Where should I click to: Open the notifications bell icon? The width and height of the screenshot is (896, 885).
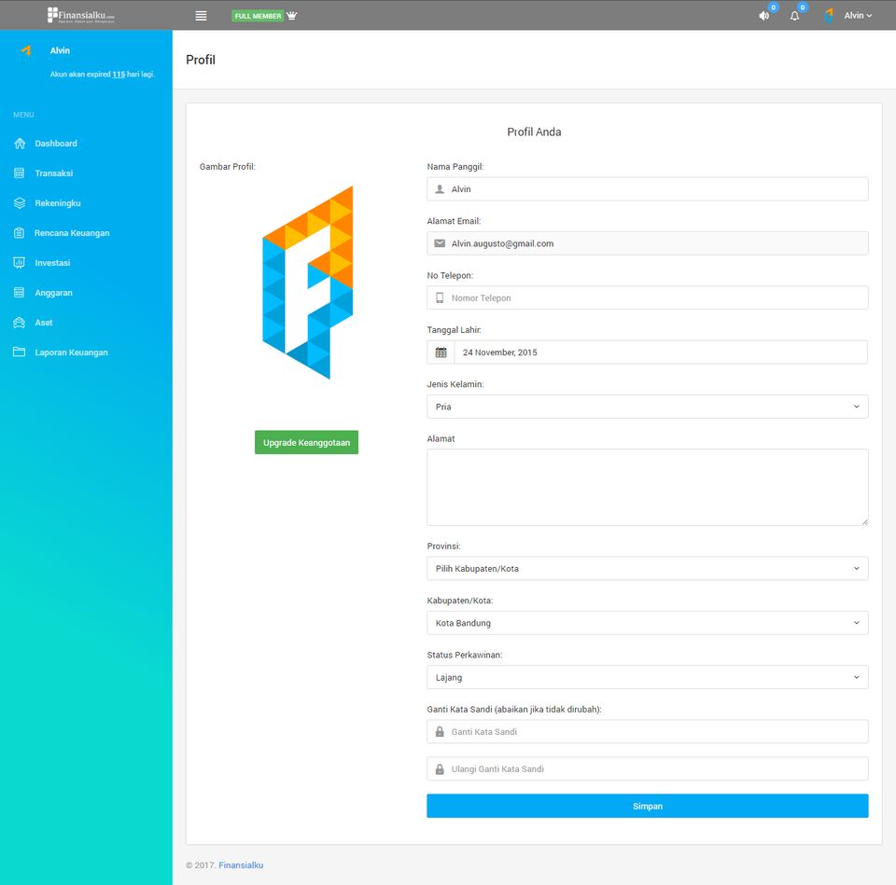[794, 16]
